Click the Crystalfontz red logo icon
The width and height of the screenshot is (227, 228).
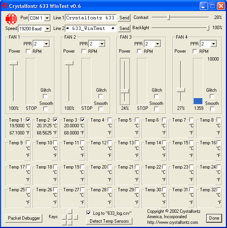click(11, 19)
